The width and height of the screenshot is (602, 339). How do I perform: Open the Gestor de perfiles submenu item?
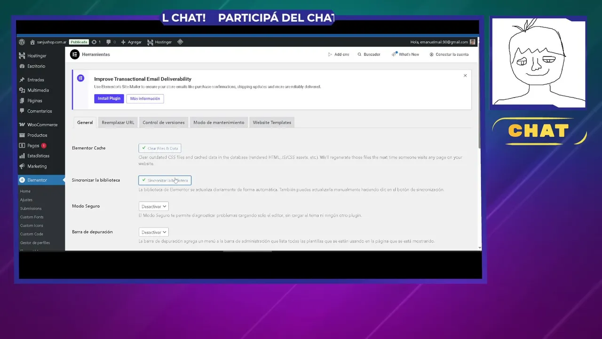point(35,242)
